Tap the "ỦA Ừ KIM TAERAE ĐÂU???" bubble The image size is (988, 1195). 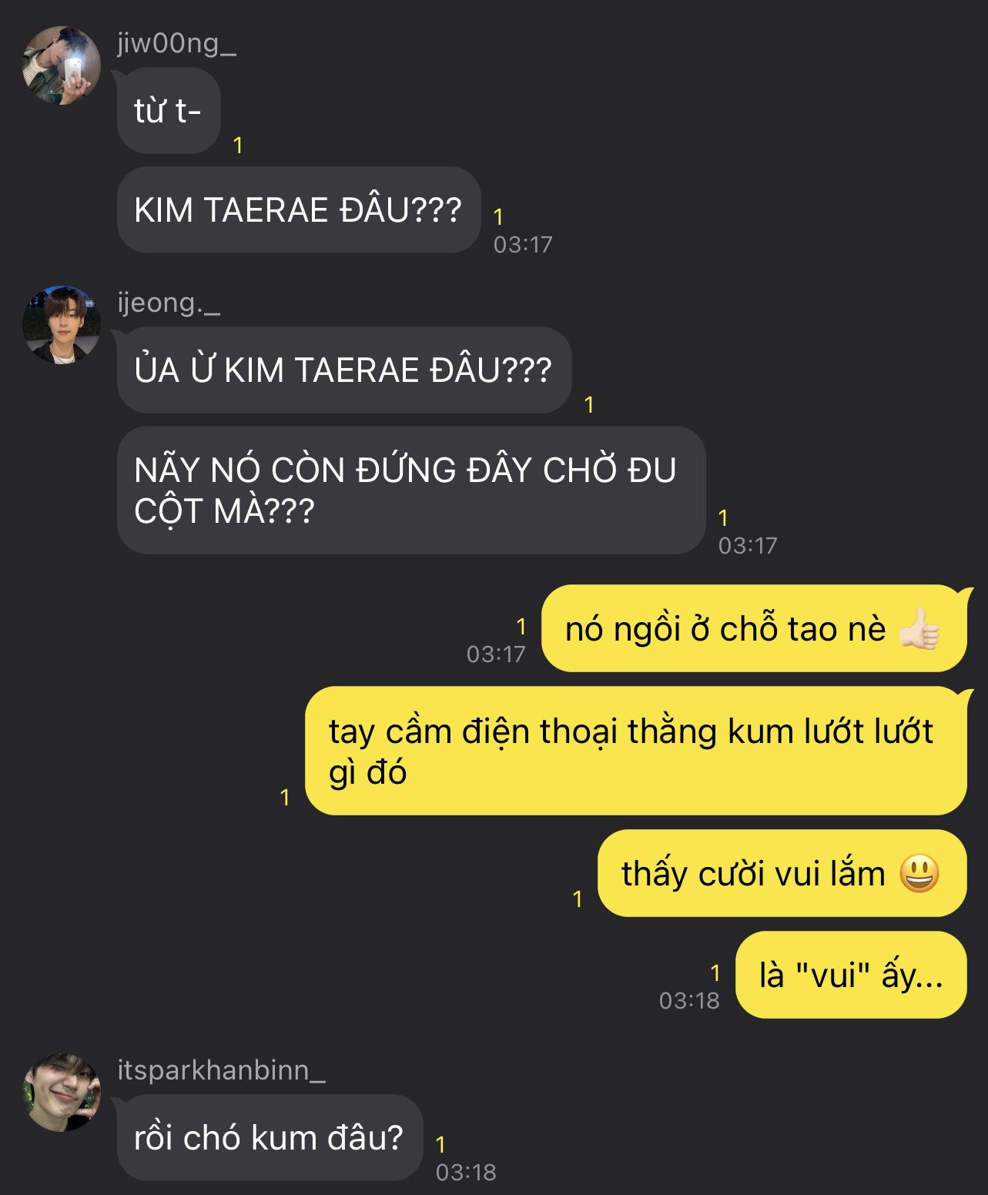[344, 370]
